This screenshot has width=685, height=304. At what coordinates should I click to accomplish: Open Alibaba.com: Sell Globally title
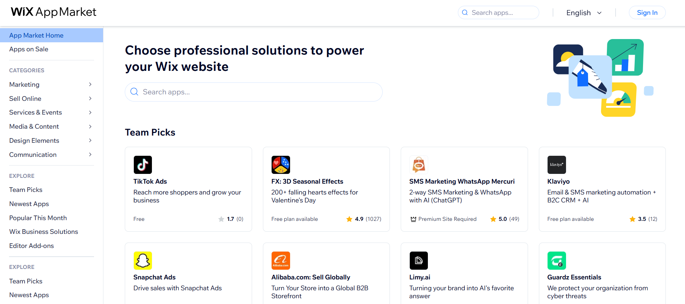[311, 277]
